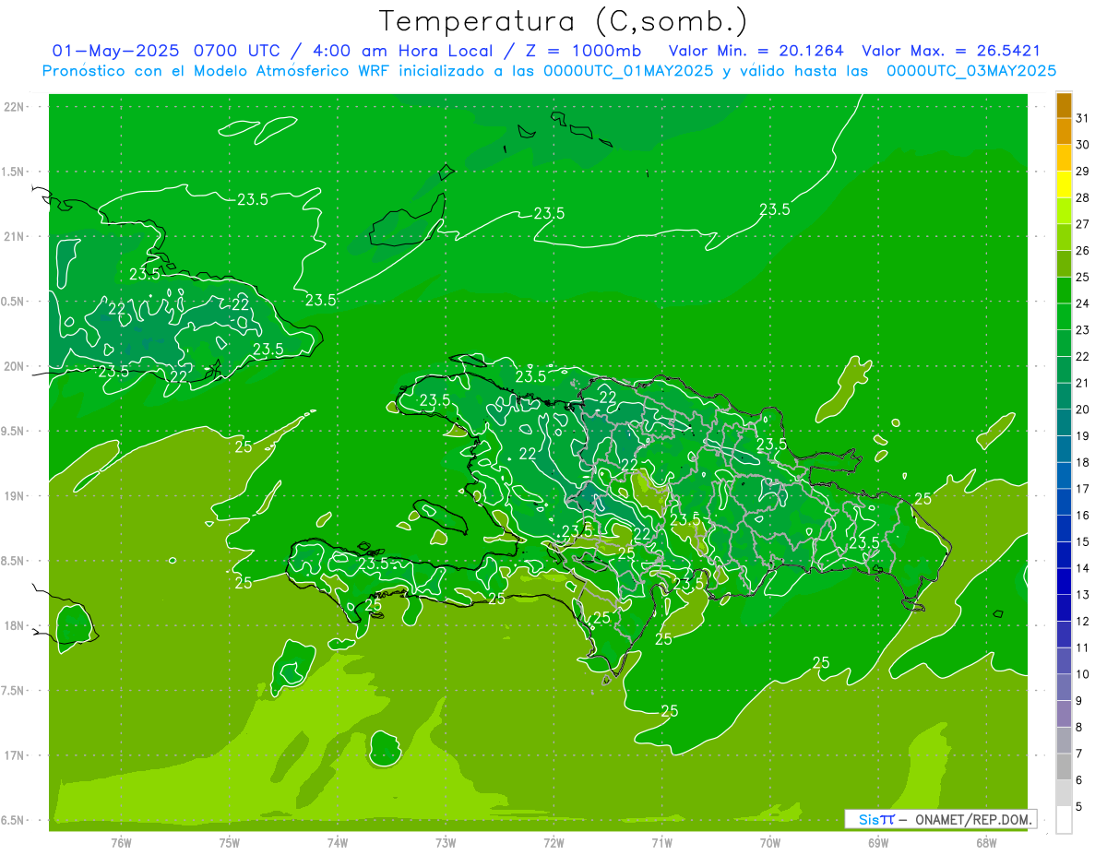1107x855 pixels.
Task: Click the '20' colorbar scale value
Action: (x=1083, y=410)
